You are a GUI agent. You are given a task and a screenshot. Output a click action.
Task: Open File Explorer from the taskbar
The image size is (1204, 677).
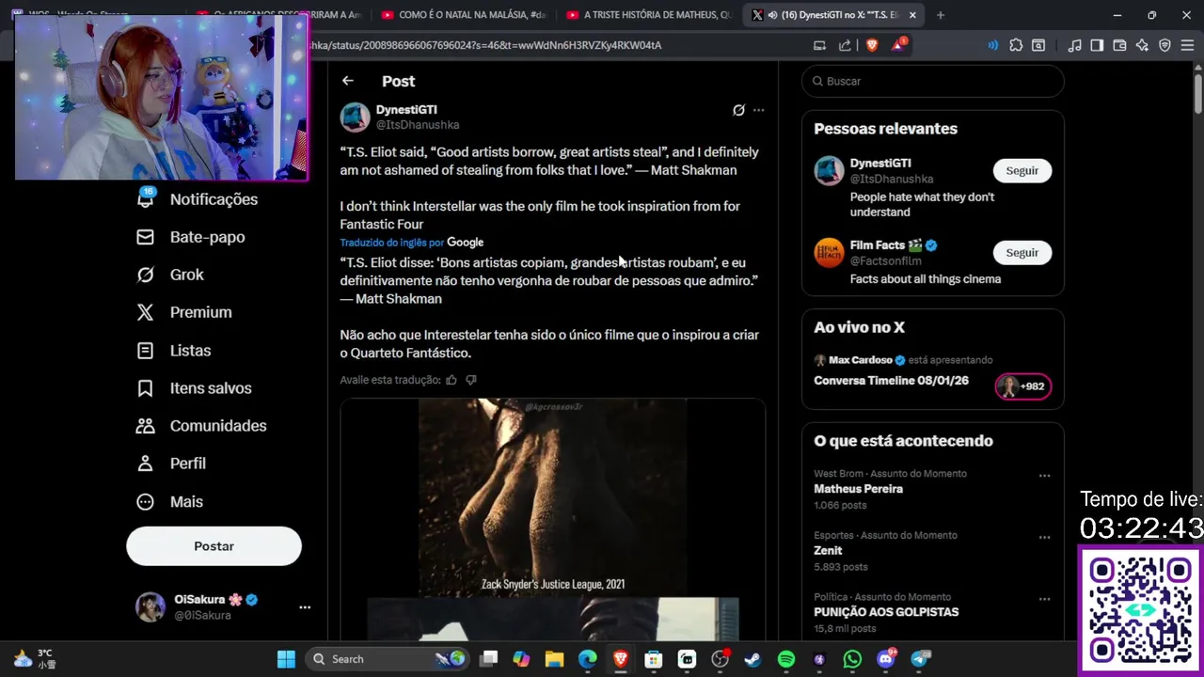click(554, 659)
